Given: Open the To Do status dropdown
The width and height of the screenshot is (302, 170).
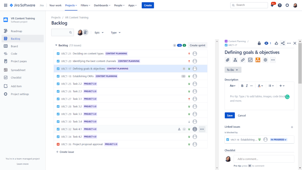Looking at the screenshot, I should [x=233, y=70].
